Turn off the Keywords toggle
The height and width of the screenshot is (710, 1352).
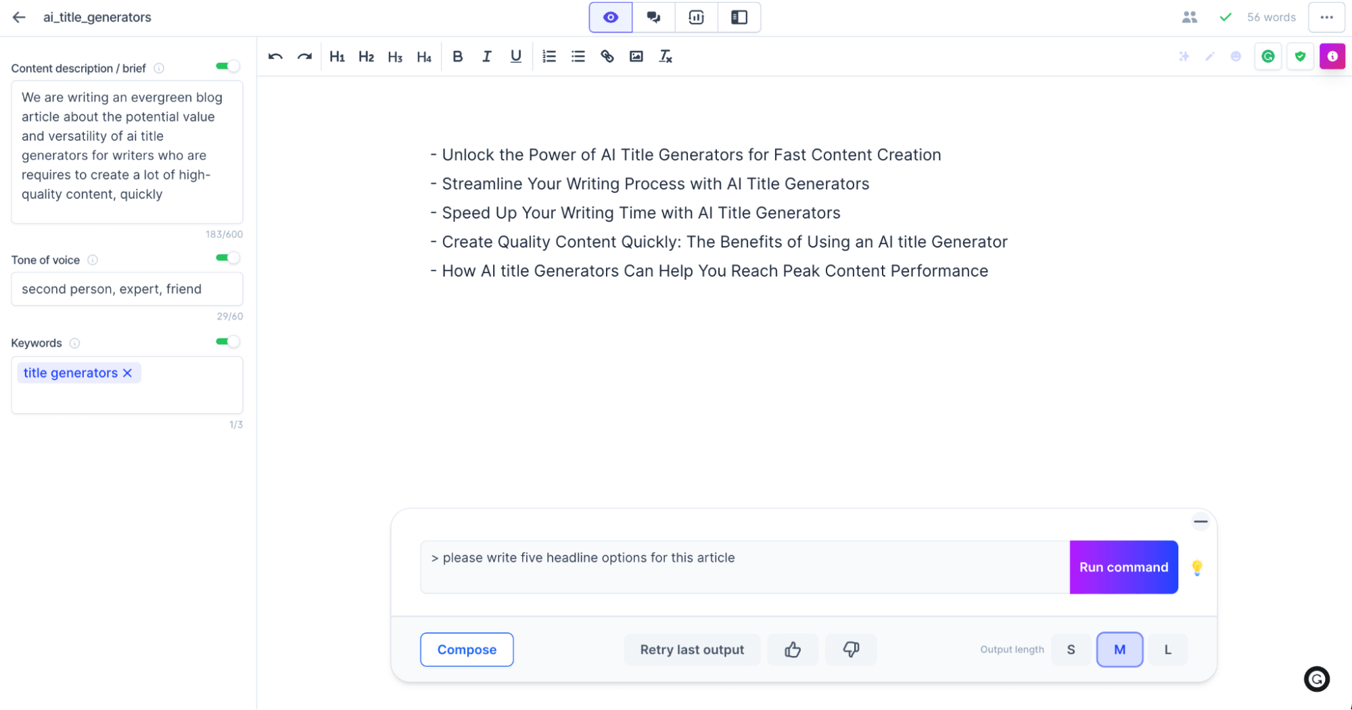click(x=228, y=341)
